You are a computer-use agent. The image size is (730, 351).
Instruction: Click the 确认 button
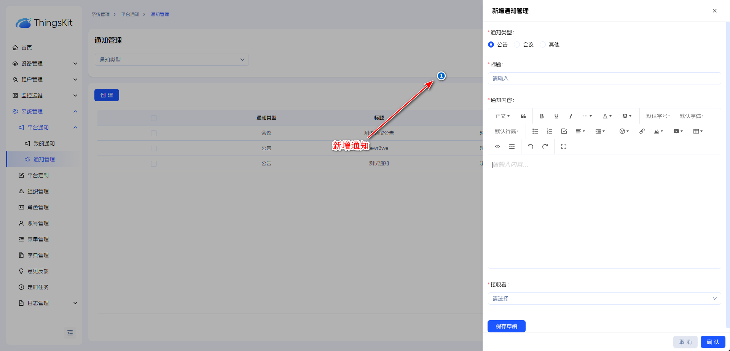[x=712, y=342]
